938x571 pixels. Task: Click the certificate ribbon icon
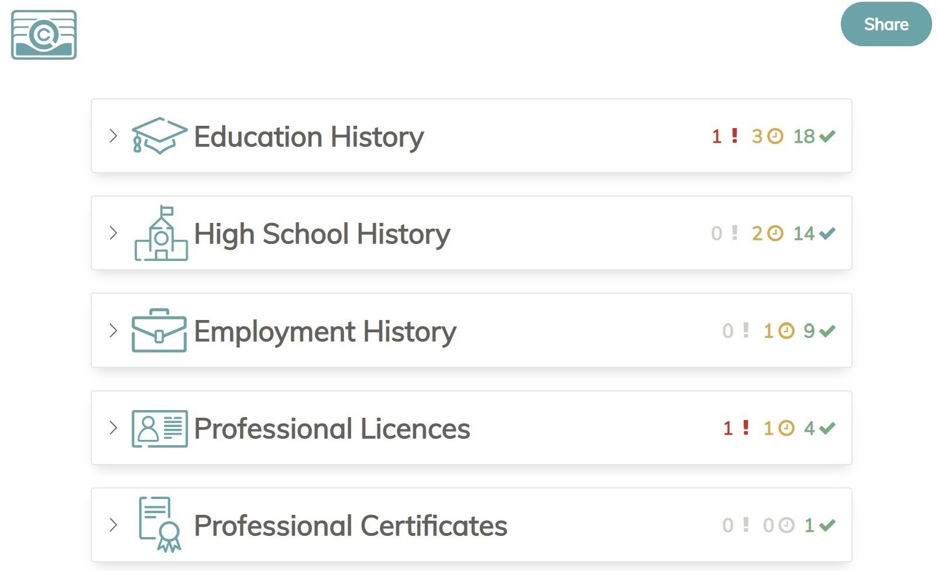click(x=159, y=525)
